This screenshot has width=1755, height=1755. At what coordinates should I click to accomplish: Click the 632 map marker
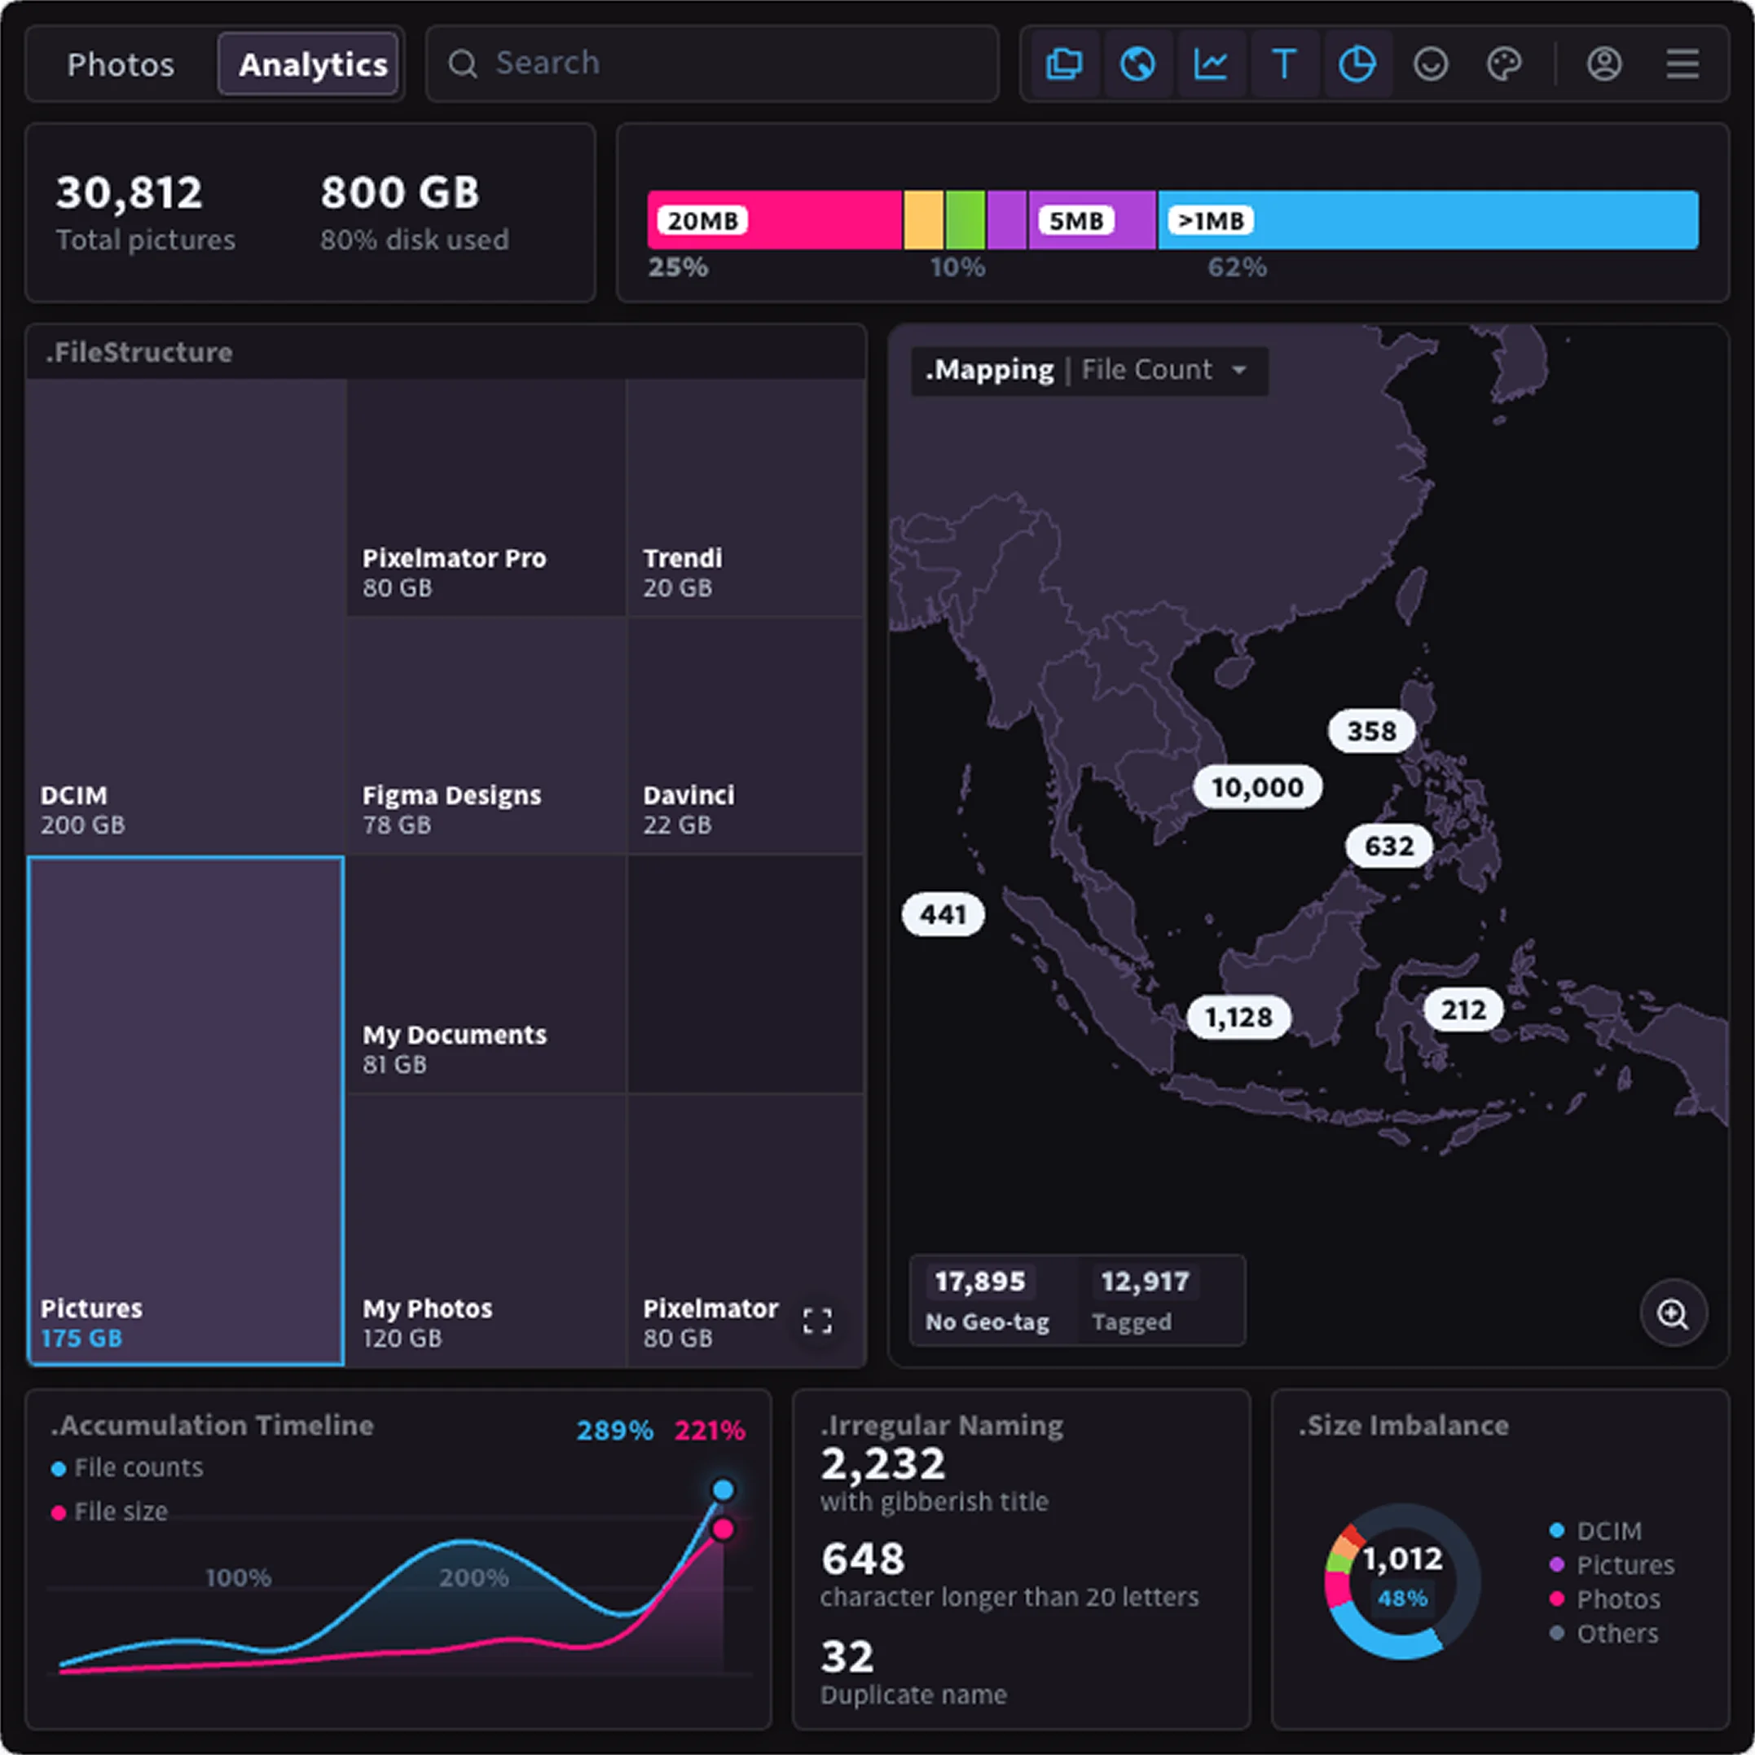pyautogui.click(x=1389, y=846)
